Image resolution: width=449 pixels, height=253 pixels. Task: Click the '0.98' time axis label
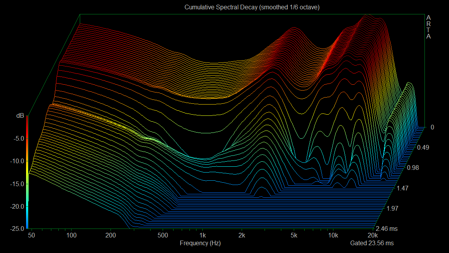[x=413, y=168]
